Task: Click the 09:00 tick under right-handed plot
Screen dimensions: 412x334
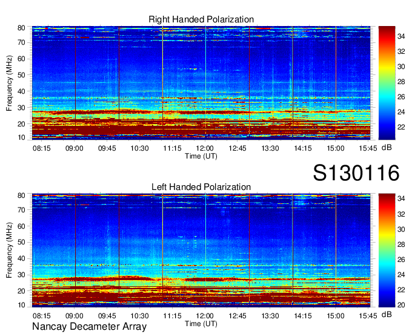Action: pyautogui.click(x=75, y=148)
